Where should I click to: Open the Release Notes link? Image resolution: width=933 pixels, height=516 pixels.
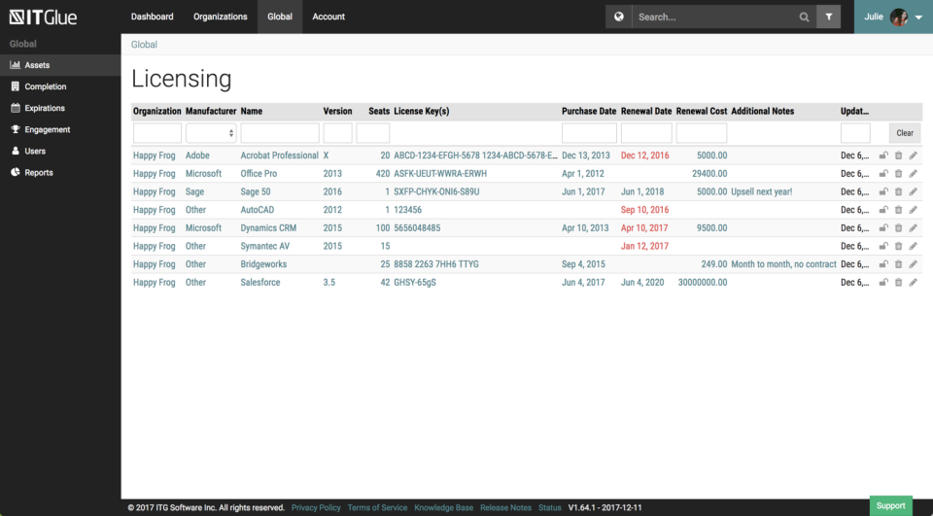pyautogui.click(x=505, y=507)
